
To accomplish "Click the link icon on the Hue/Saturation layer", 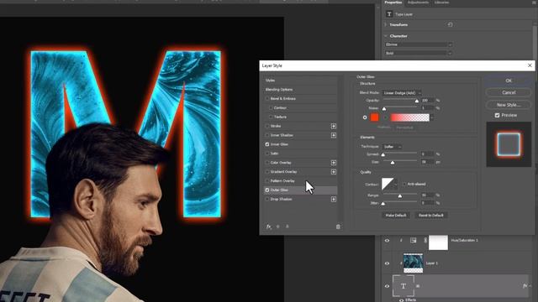I will pyautogui.click(x=425, y=241).
